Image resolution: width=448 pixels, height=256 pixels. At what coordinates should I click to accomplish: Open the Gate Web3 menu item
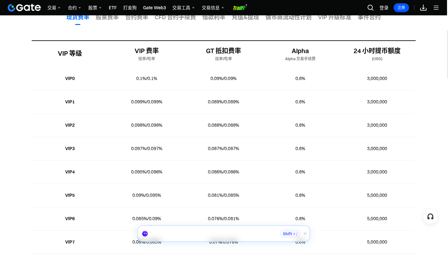tap(155, 8)
